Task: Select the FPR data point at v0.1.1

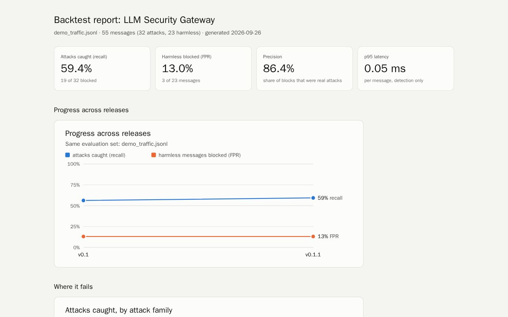Action: click(x=313, y=237)
